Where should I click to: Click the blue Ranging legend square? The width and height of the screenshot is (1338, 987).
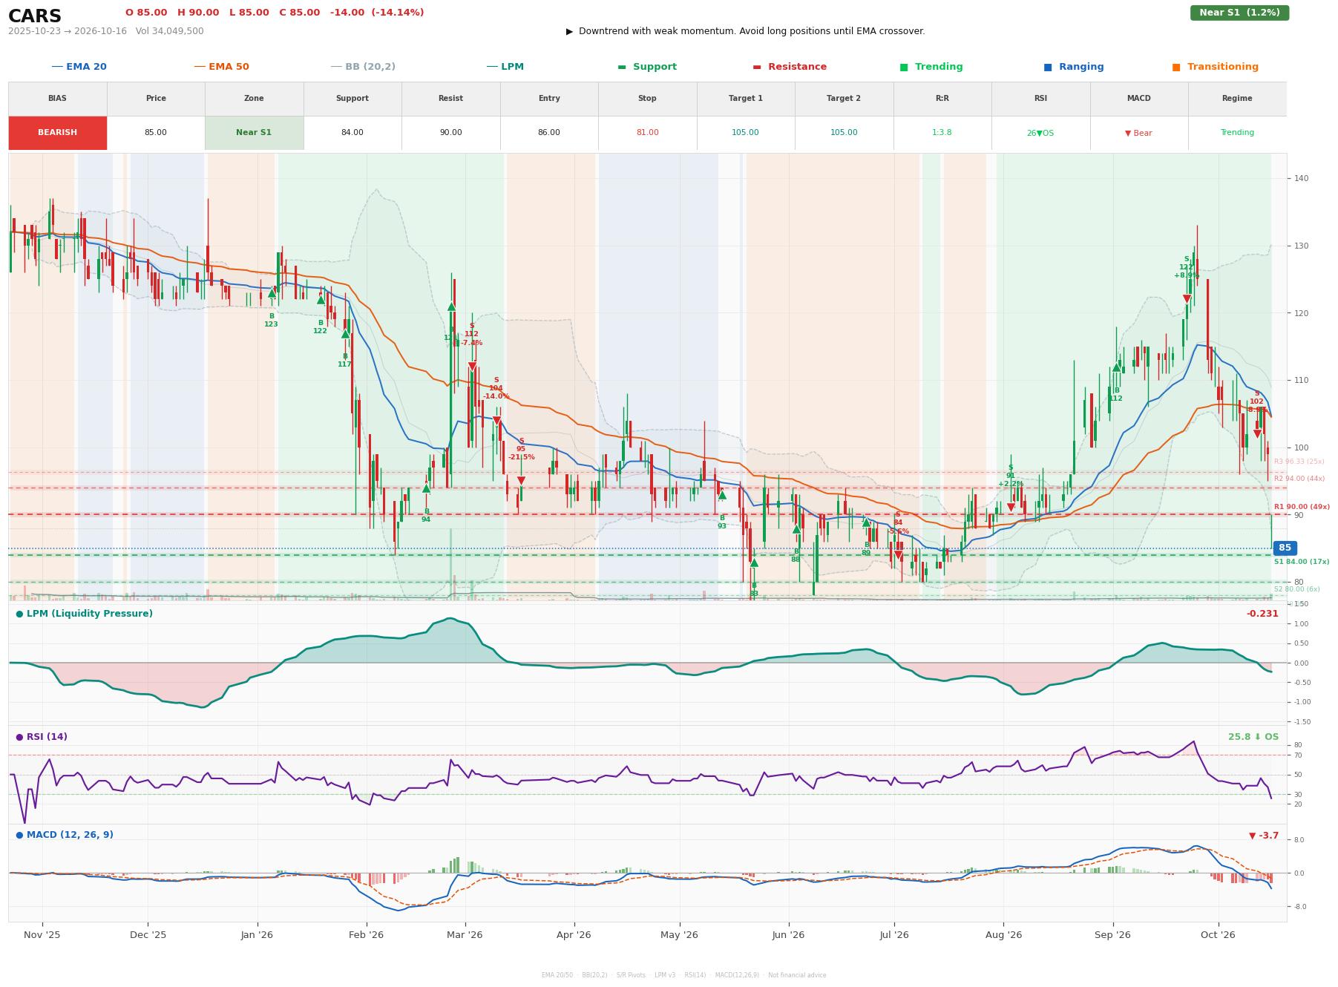[1048, 67]
